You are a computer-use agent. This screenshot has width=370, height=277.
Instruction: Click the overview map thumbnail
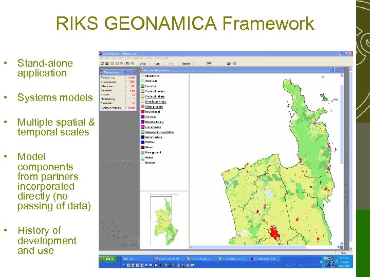(163, 221)
